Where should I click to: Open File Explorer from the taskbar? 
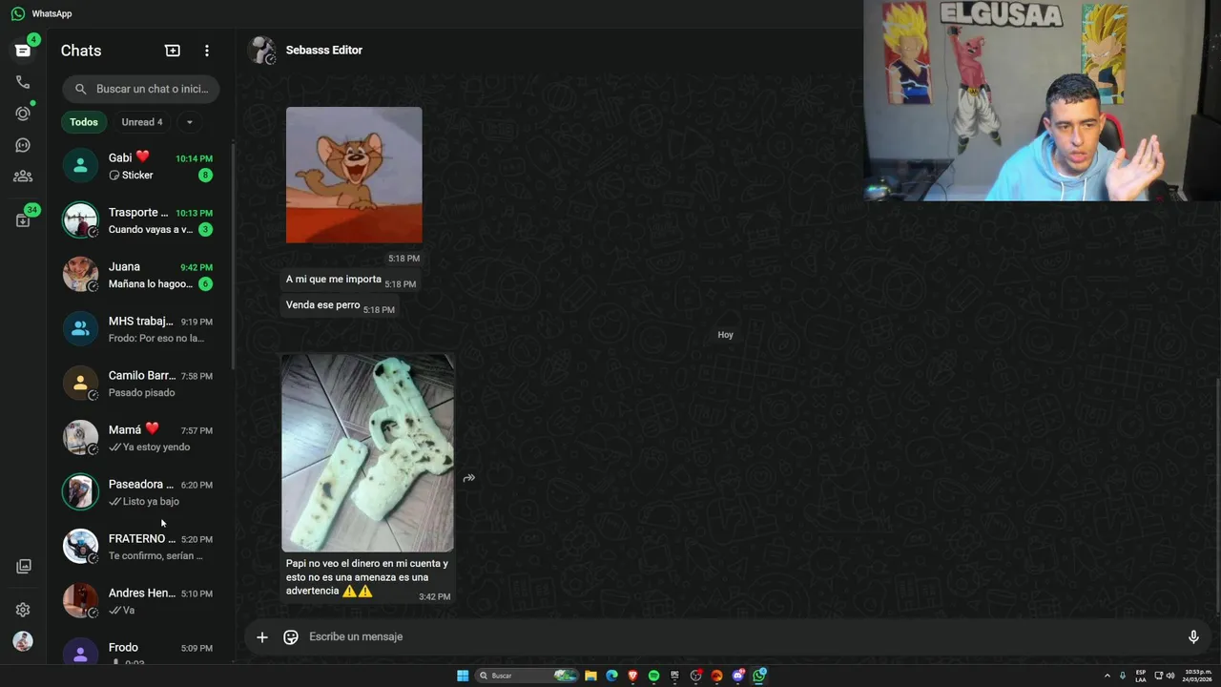590,676
